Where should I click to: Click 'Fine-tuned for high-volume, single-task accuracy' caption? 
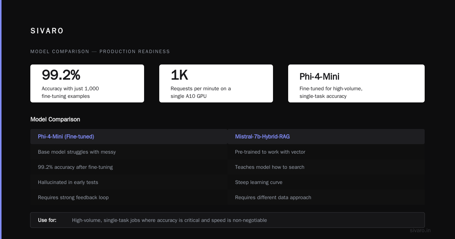[x=331, y=92]
